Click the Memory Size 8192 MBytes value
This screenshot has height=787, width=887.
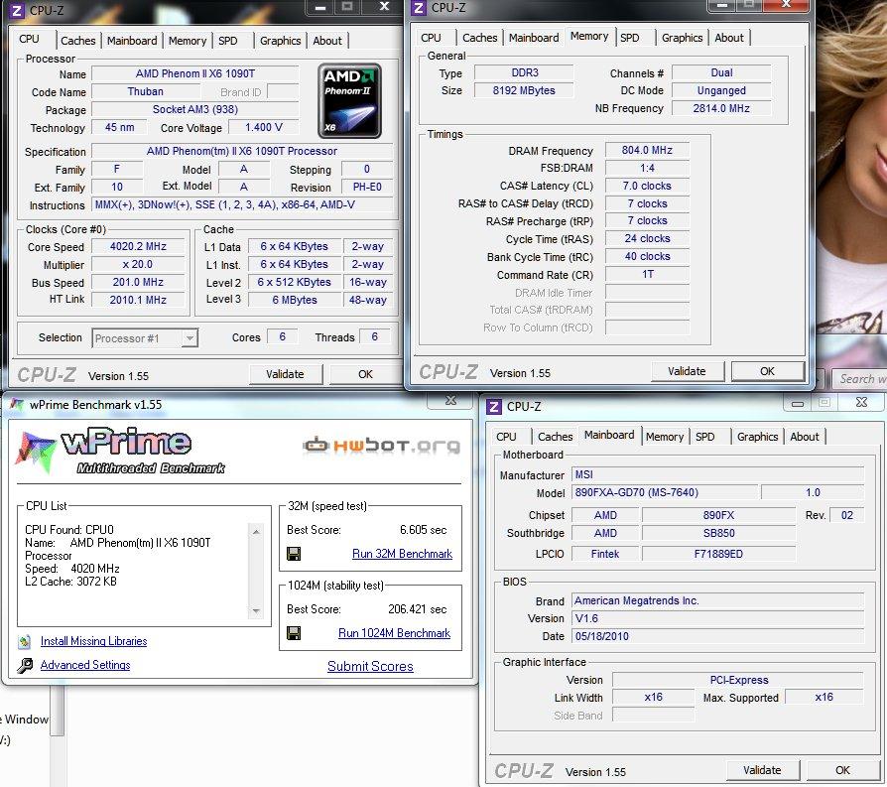click(x=524, y=90)
